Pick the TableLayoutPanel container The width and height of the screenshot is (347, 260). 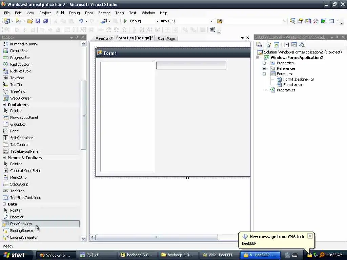24,151
